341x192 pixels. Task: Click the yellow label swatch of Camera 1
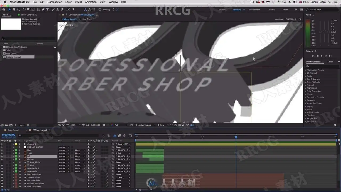coord(16,144)
